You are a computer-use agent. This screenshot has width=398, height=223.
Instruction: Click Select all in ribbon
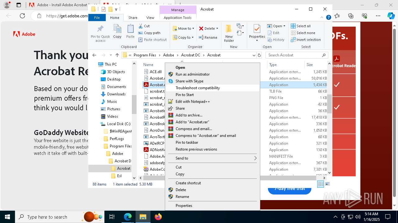(x=301, y=26)
